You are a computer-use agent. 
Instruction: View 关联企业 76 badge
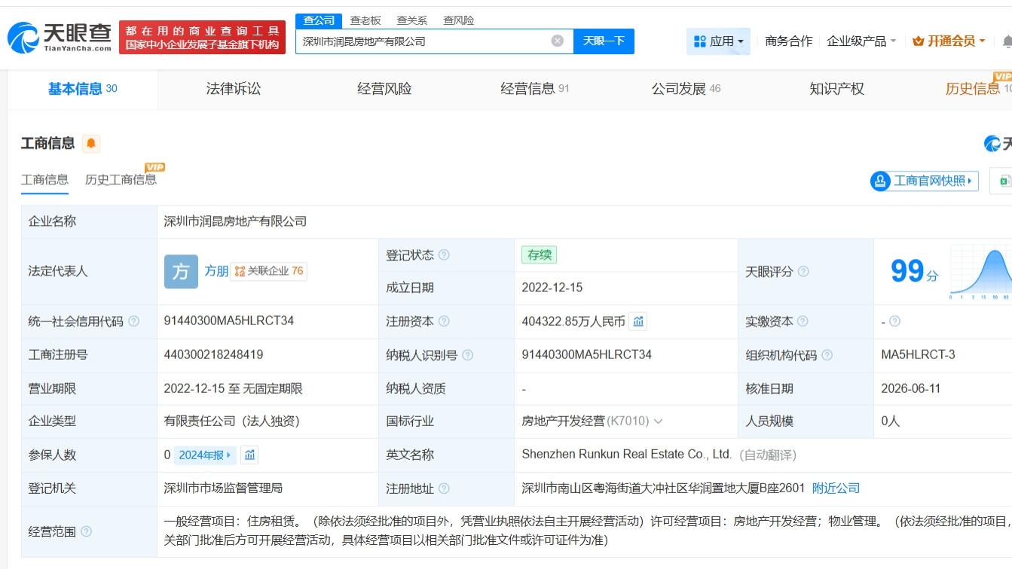coord(268,271)
